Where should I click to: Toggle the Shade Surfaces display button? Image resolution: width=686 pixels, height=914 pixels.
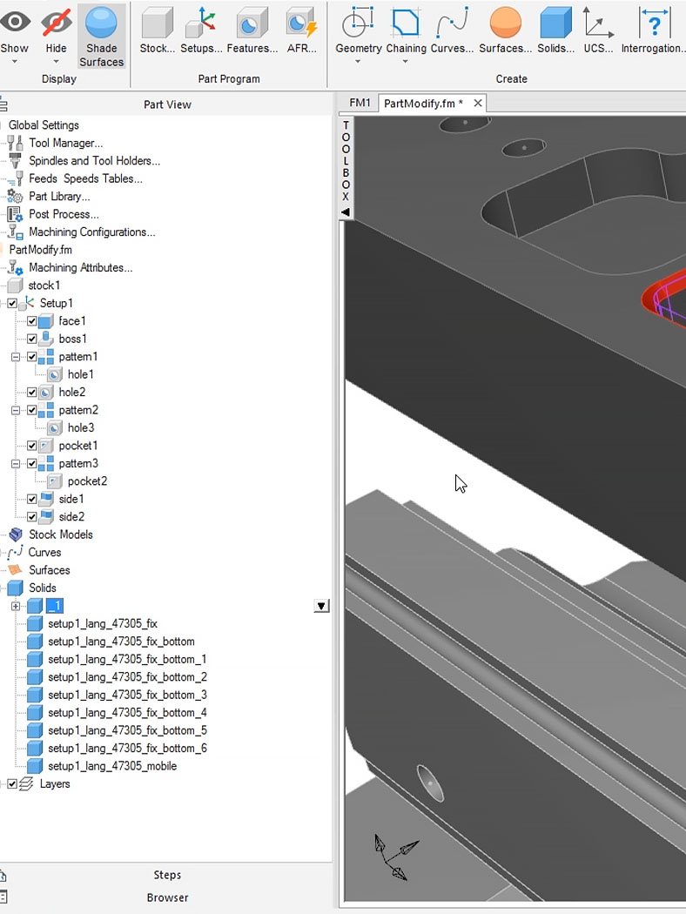(x=101, y=37)
